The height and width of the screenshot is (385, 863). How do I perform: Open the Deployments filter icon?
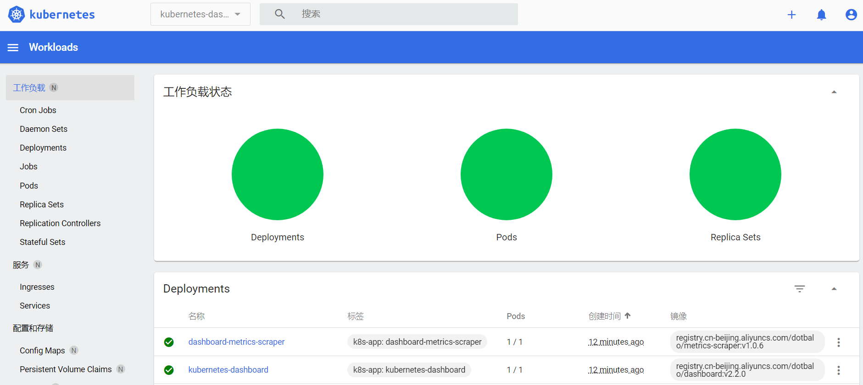pyautogui.click(x=800, y=289)
